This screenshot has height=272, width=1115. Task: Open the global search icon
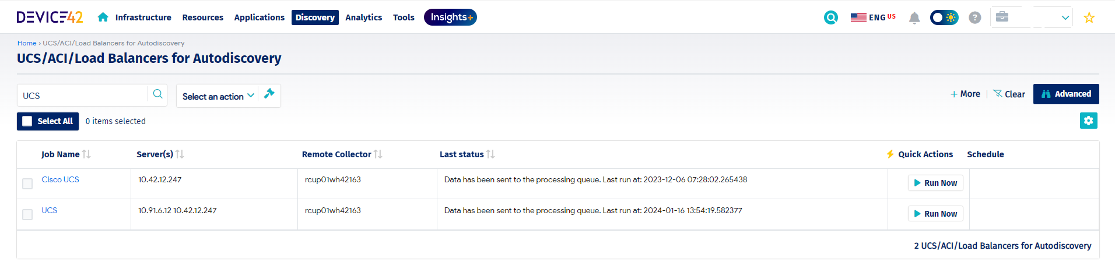click(831, 17)
